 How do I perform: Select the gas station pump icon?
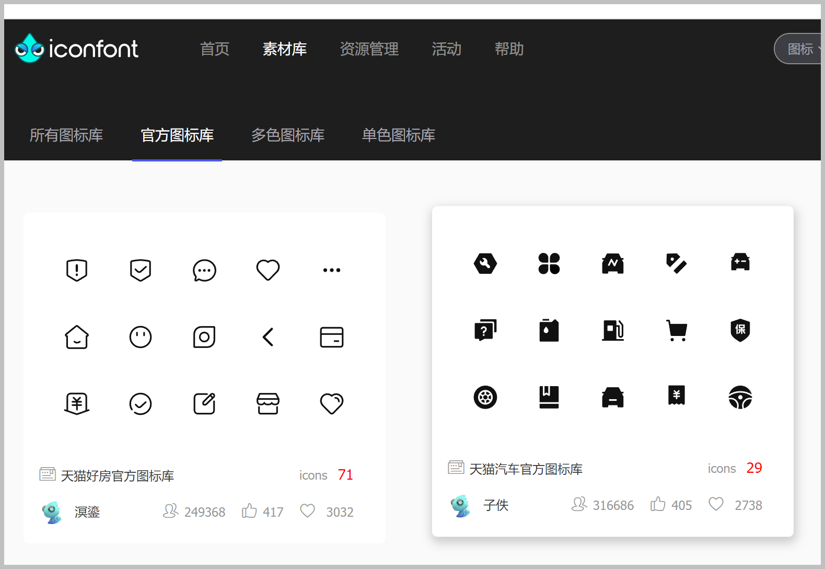[613, 330]
